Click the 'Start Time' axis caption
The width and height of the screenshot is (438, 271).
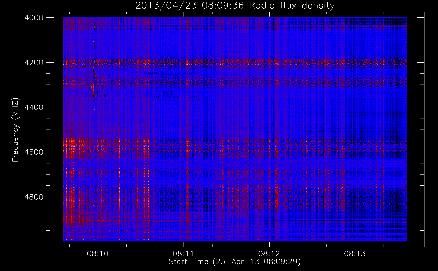(188, 262)
